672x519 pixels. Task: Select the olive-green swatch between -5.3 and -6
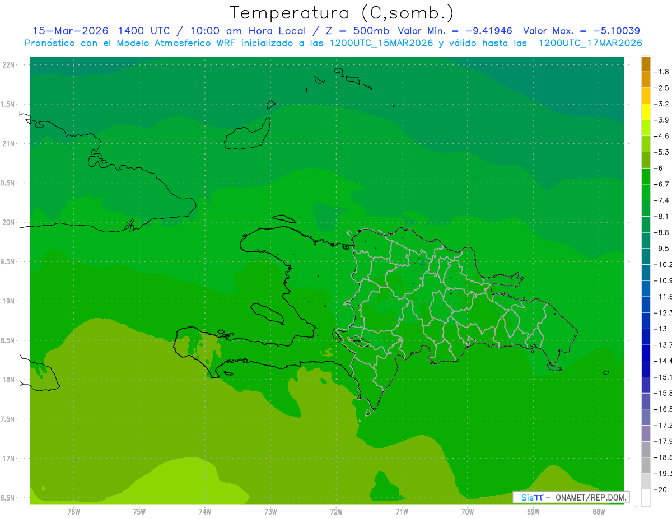(646, 160)
